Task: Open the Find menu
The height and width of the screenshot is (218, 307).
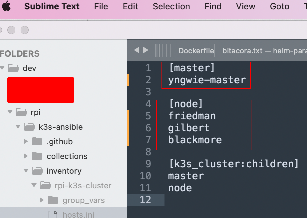Action: [x=213, y=6]
